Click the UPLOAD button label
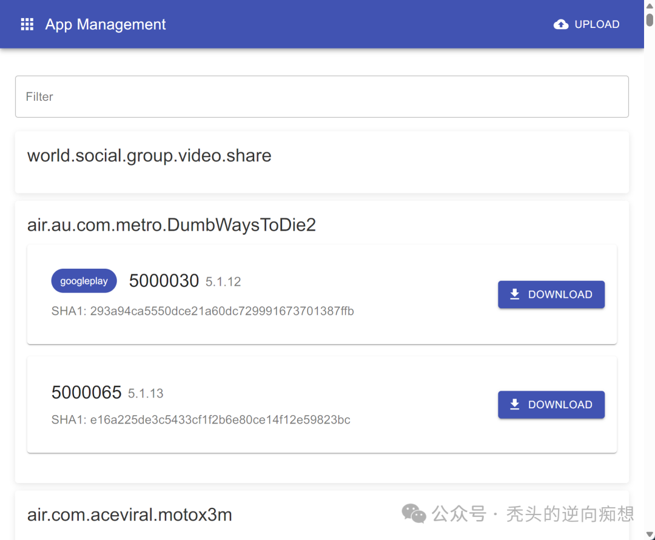The image size is (655, 540). (597, 24)
